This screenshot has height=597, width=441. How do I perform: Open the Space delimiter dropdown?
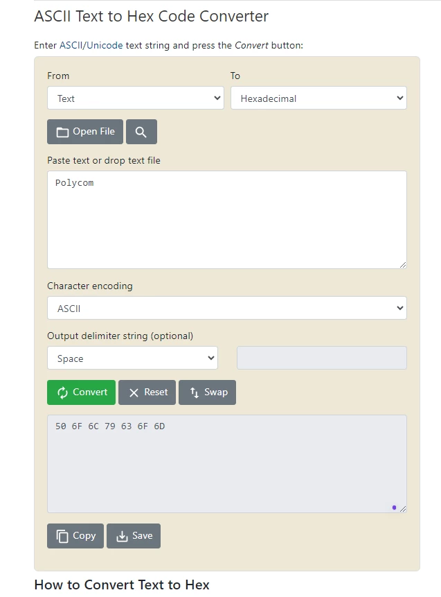point(132,358)
